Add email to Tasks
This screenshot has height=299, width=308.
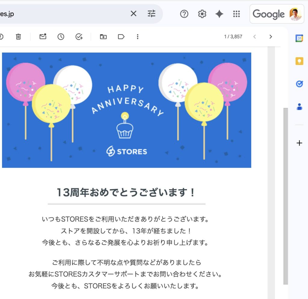pyautogui.click(x=79, y=37)
